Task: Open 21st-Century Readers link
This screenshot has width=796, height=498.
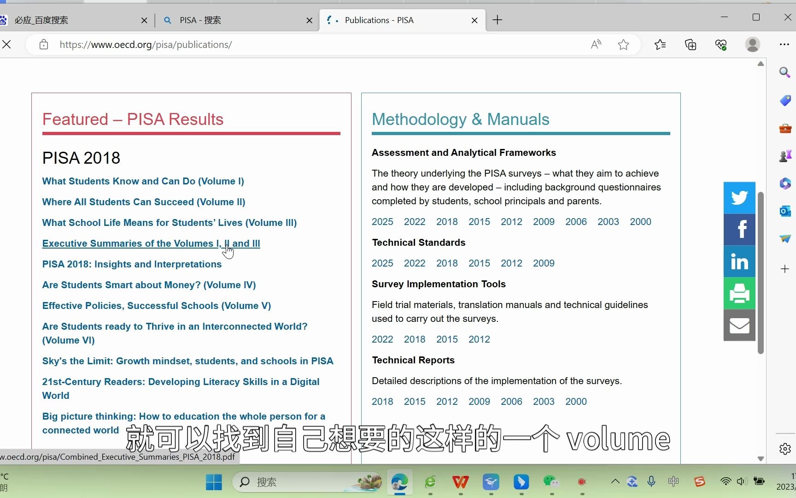Action: pos(181,388)
